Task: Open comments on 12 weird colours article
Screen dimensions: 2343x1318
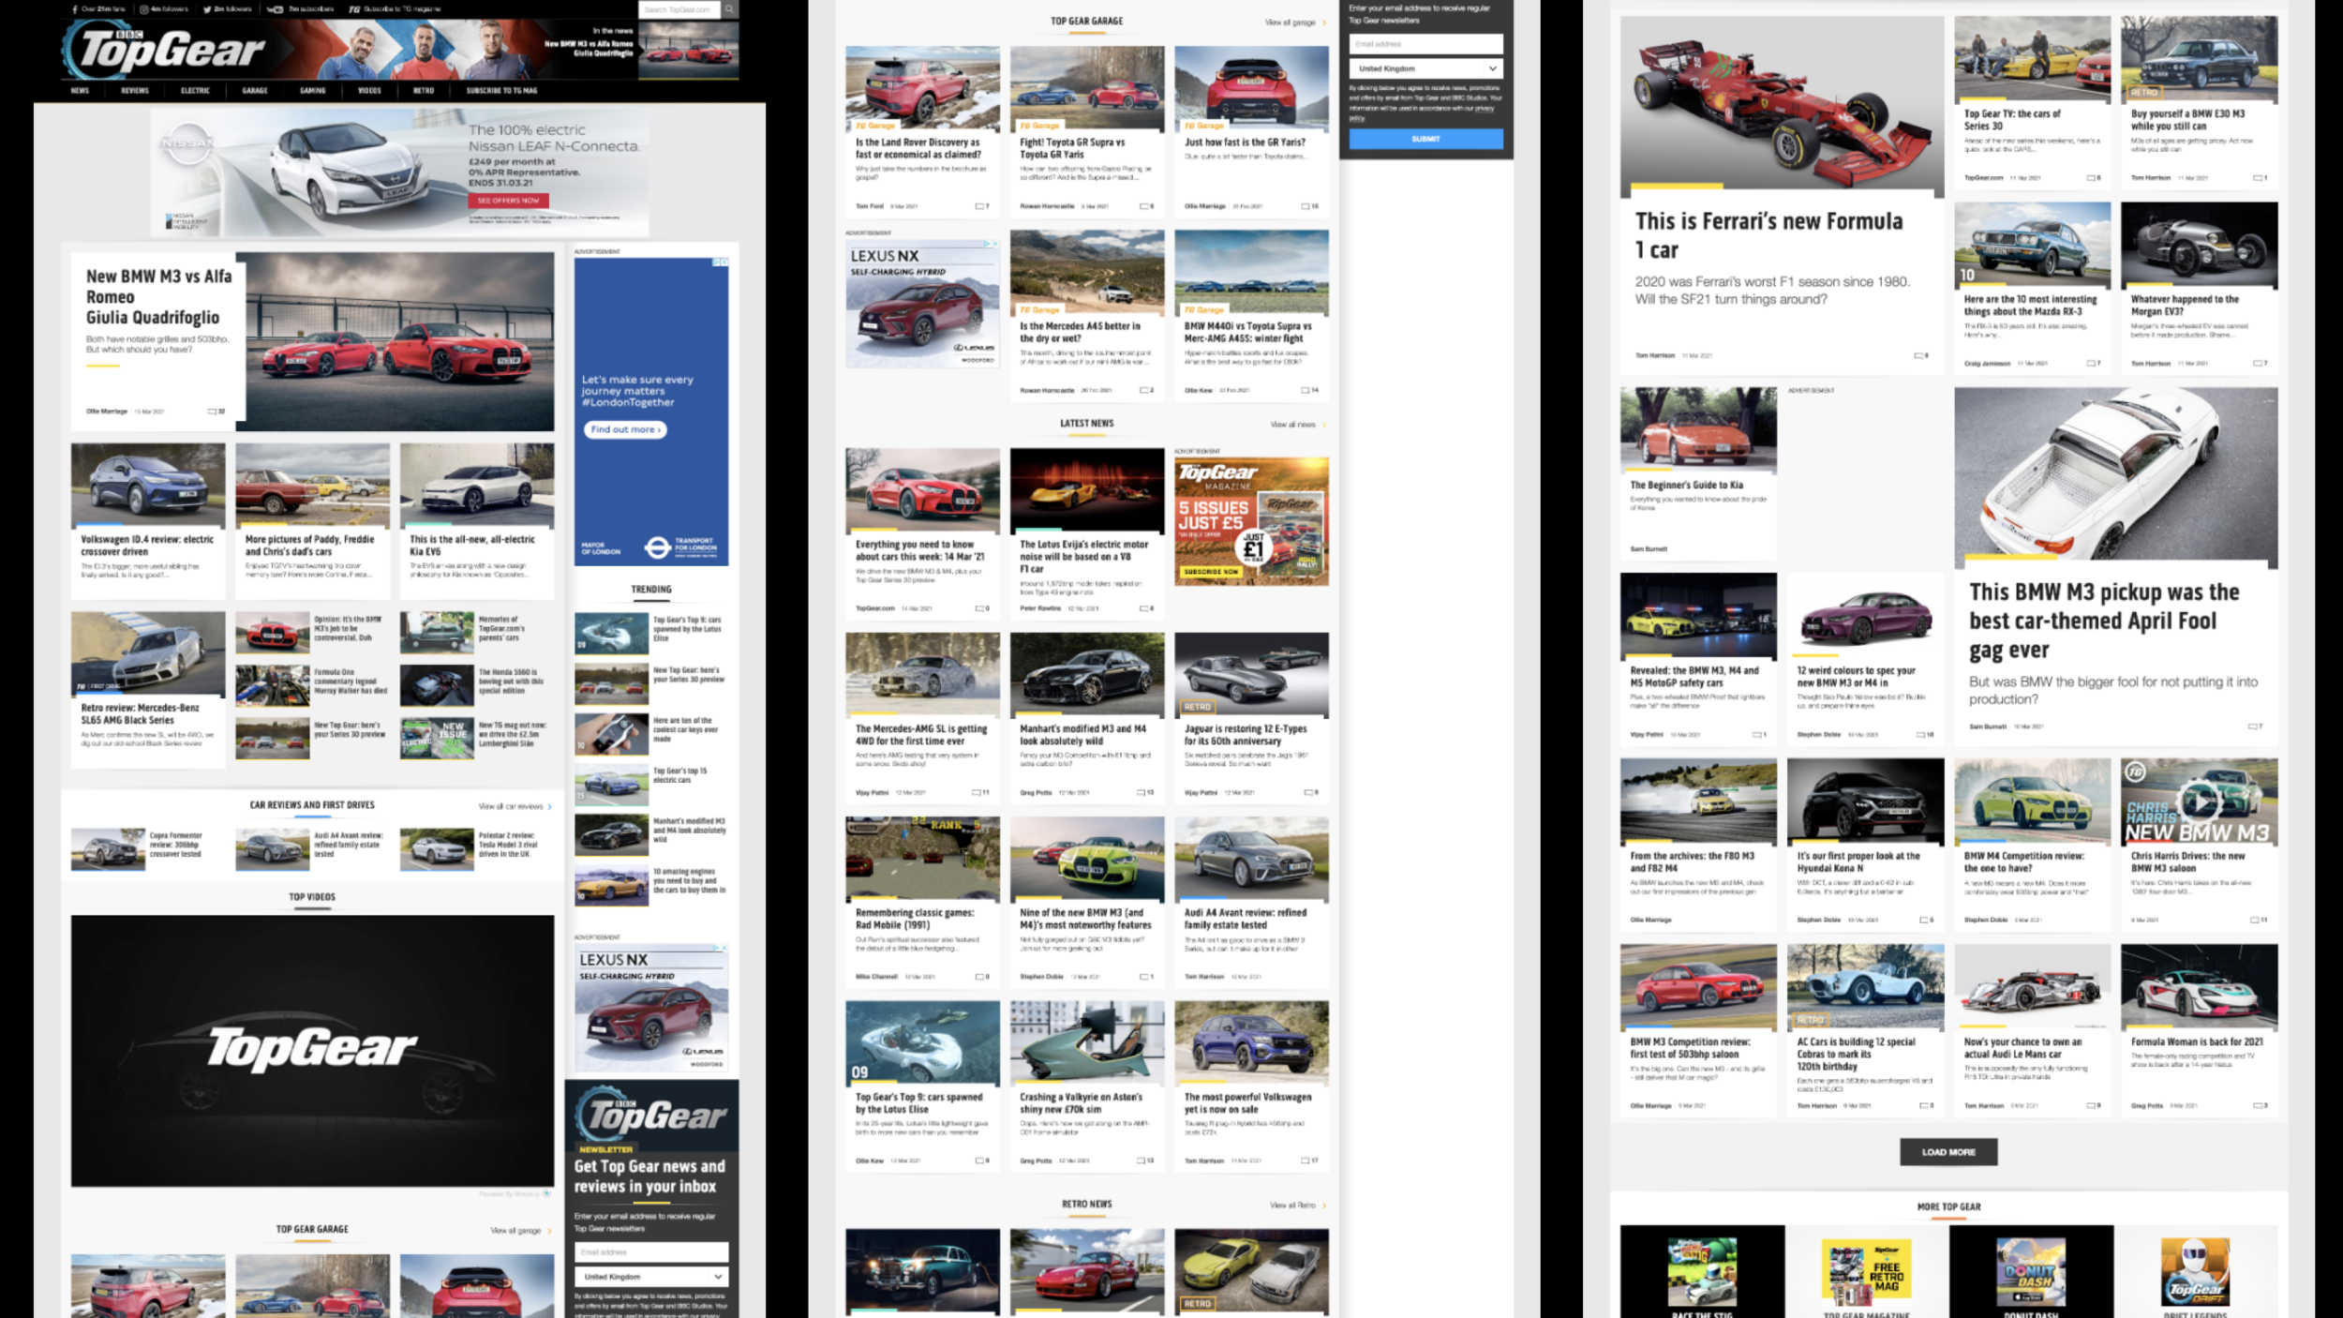Action: (1925, 735)
